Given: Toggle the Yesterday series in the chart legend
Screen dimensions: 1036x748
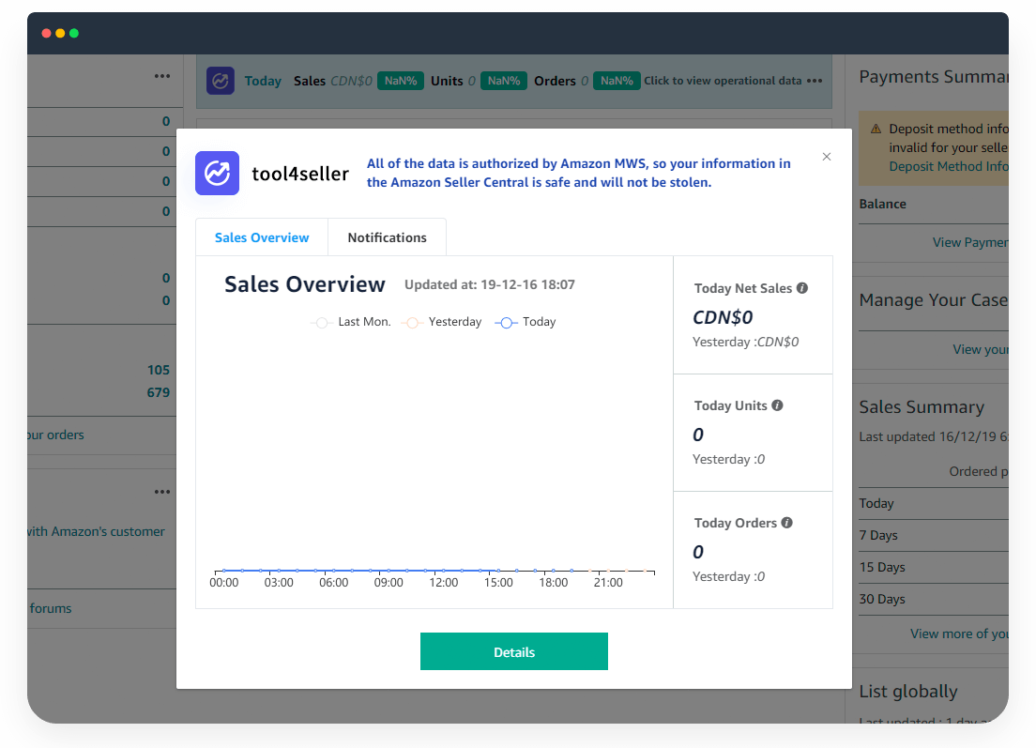Looking at the screenshot, I should pos(441,322).
